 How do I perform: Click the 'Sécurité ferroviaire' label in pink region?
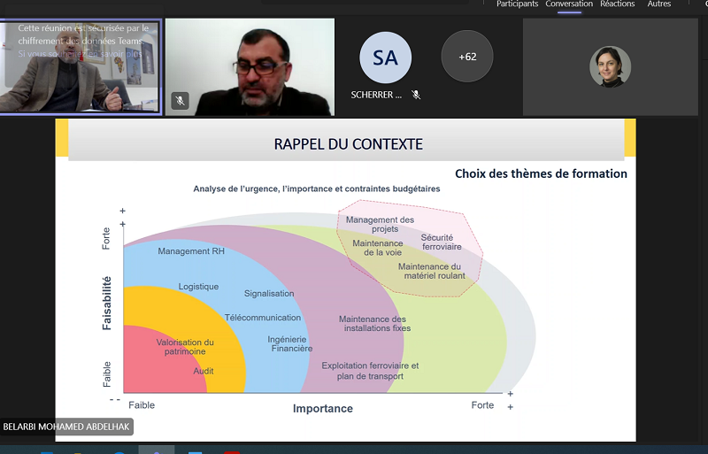[x=436, y=242]
